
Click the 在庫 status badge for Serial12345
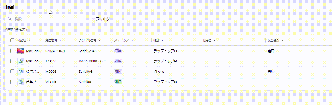[118, 51]
